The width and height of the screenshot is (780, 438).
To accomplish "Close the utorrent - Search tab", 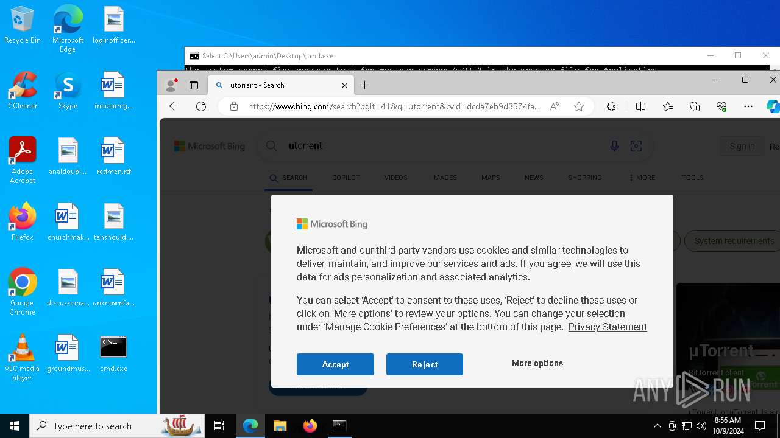I will coord(344,85).
